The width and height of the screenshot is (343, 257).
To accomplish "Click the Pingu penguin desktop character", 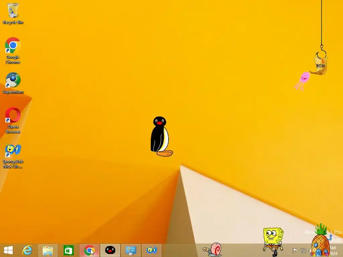I will pyautogui.click(x=161, y=137).
